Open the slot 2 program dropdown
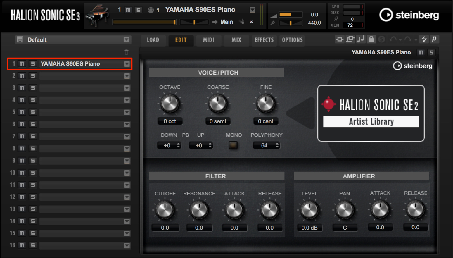The image size is (453, 258). click(127, 76)
